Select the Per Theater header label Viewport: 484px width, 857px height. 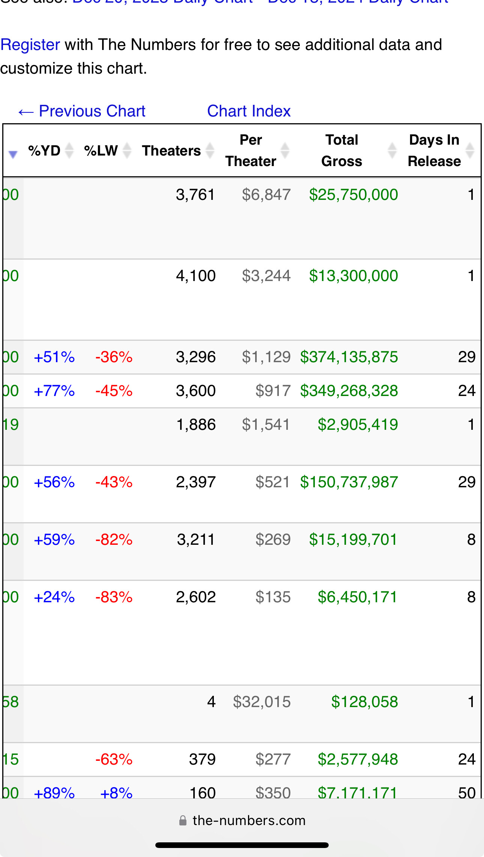[251, 151]
